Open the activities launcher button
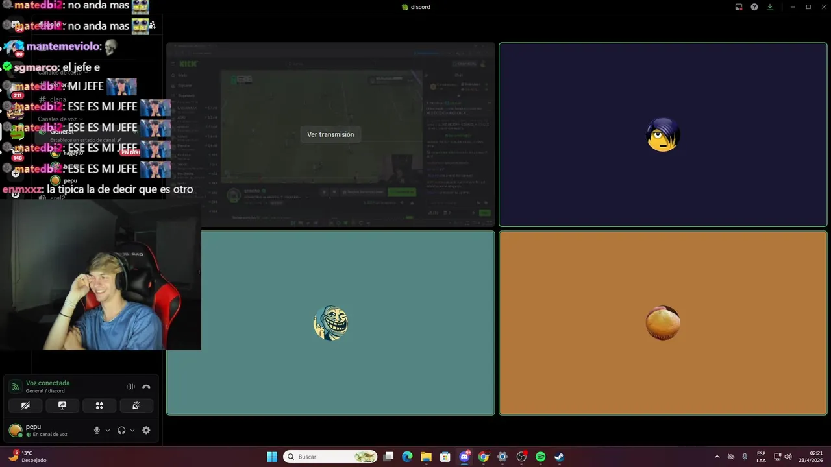831x467 pixels. coord(99,405)
